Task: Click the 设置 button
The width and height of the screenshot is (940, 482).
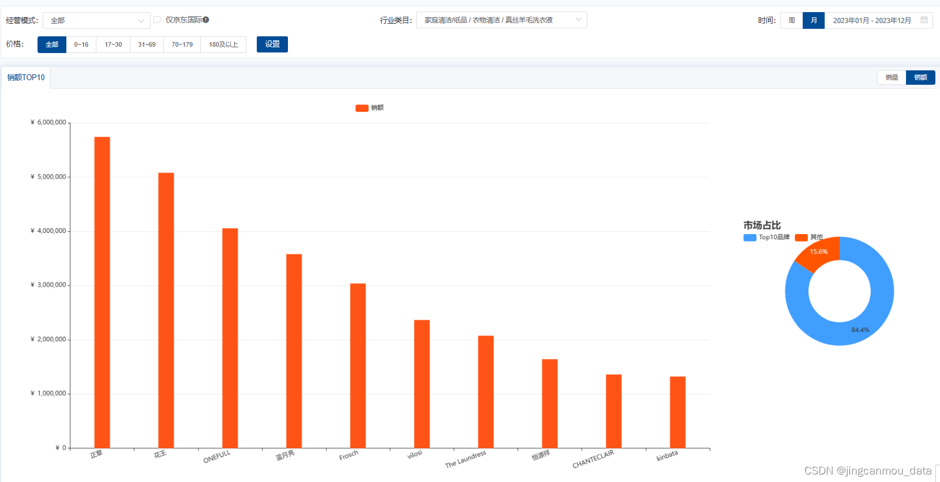Action: pyautogui.click(x=272, y=44)
